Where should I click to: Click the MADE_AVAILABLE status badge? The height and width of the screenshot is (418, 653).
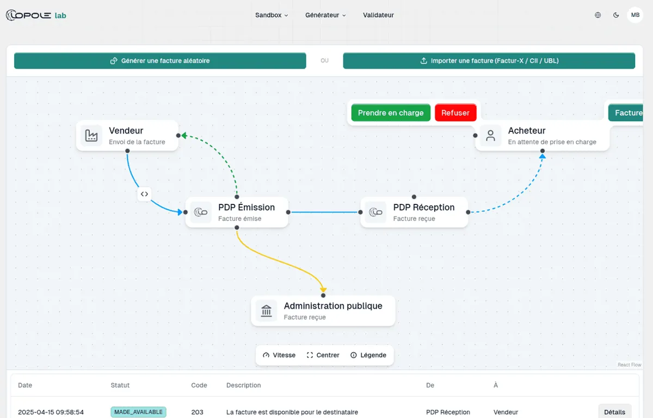138,412
